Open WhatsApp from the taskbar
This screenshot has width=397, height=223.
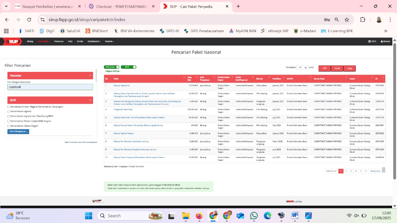tap(254, 216)
